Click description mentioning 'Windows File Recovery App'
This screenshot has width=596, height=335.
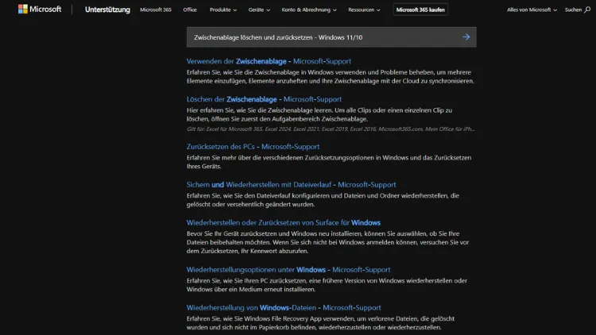click(x=320, y=323)
